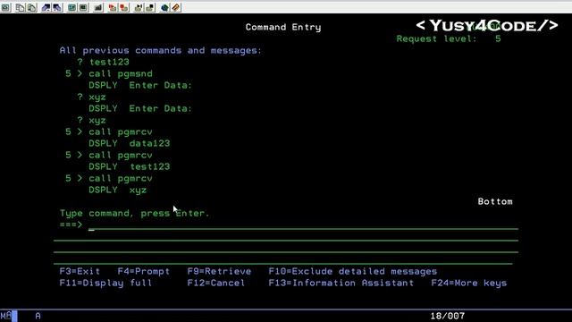The width and height of the screenshot is (572, 322).
Task: Click the "DSPLY data123" message
Action: tap(129, 143)
